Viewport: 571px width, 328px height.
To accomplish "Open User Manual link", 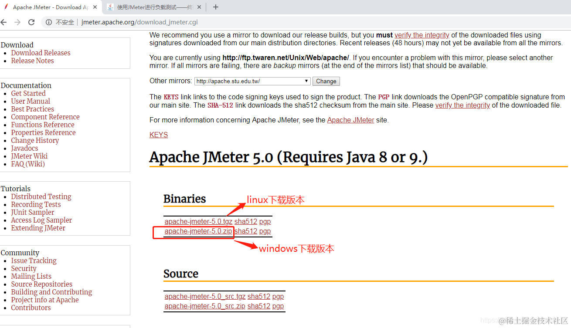I will click(x=31, y=101).
